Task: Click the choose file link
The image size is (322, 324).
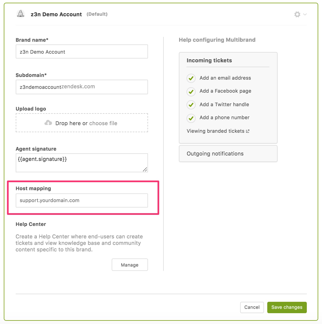Action: coord(103,123)
